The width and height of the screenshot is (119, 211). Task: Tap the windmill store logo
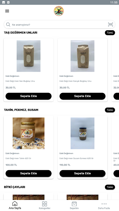coord(59,11)
